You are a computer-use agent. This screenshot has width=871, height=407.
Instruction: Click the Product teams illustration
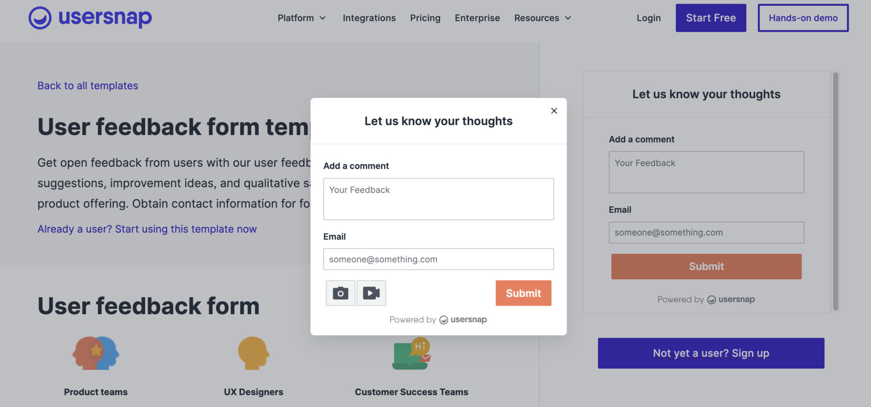tap(95, 353)
